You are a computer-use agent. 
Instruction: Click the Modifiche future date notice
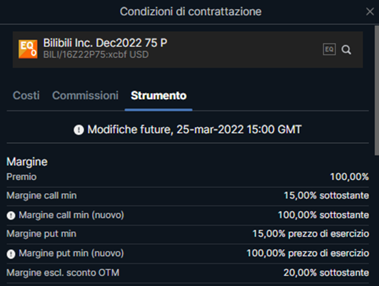coord(188,130)
